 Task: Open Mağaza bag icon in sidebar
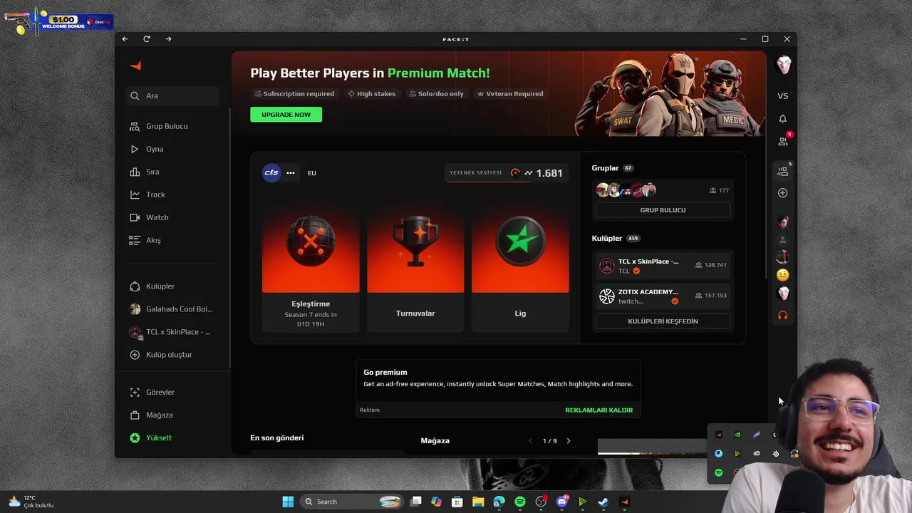pos(135,415)
